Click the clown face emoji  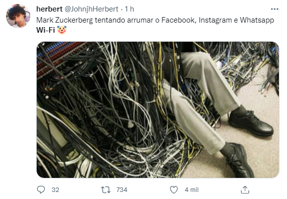point(62,30)
